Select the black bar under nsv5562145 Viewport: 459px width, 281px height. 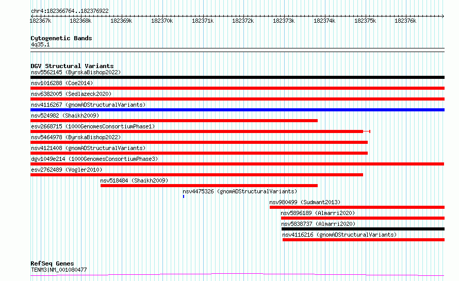tap(237, 77)
